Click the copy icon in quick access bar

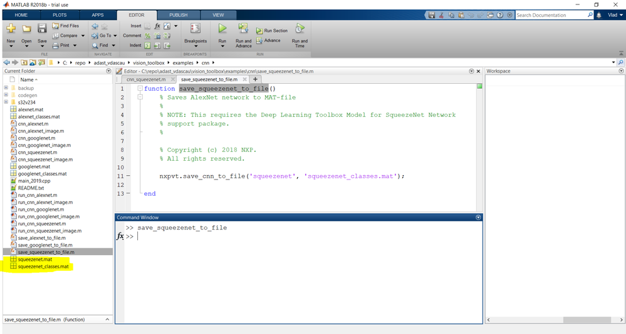(x=451, y=15)
